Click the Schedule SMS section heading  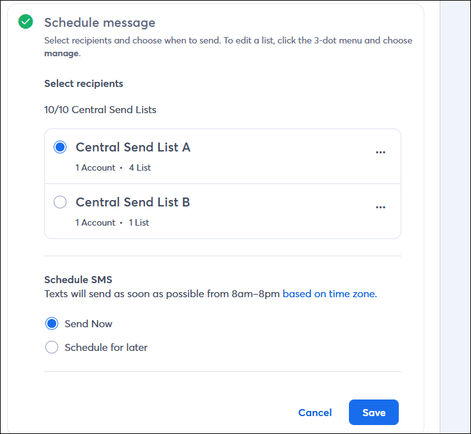coord(78,279)
